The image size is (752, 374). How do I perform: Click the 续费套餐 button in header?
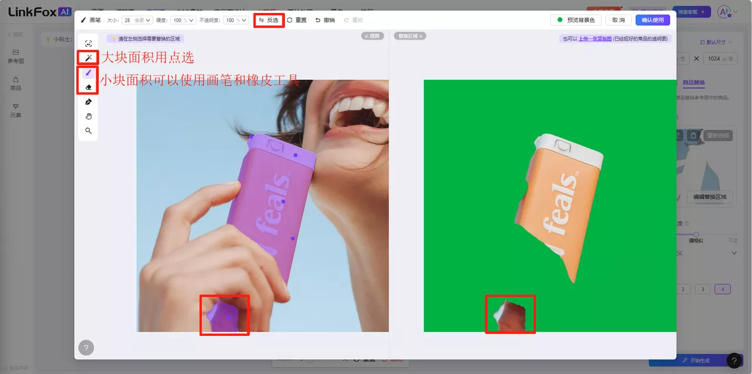click(691, 12)
